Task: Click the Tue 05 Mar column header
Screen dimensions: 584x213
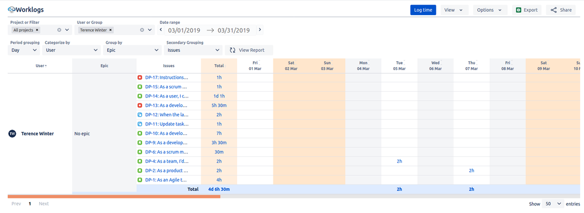Action: pos(399,66)
